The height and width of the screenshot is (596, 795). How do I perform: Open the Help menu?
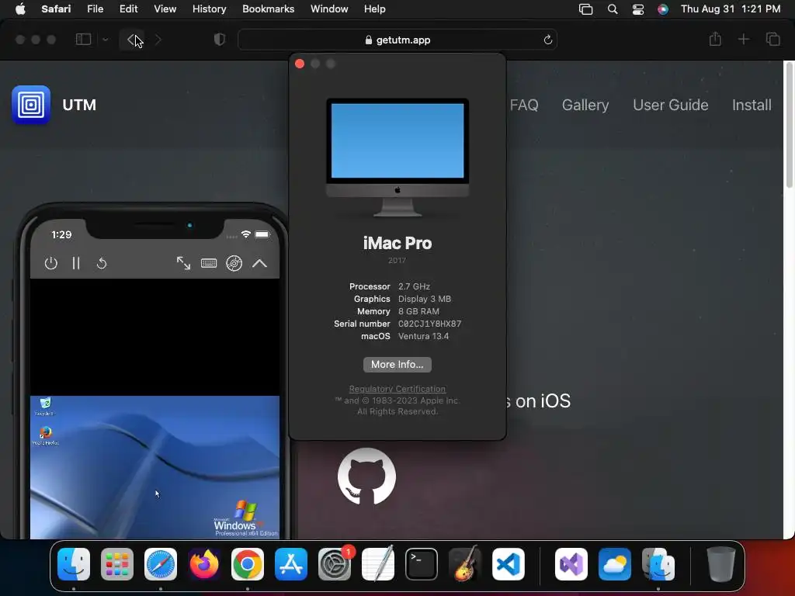(x=375, y=9)
